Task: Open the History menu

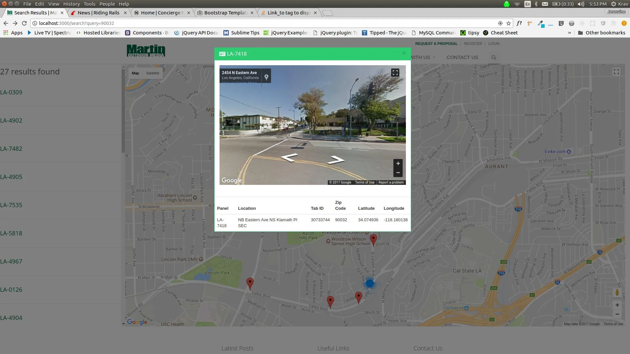Action: [71, 4]
